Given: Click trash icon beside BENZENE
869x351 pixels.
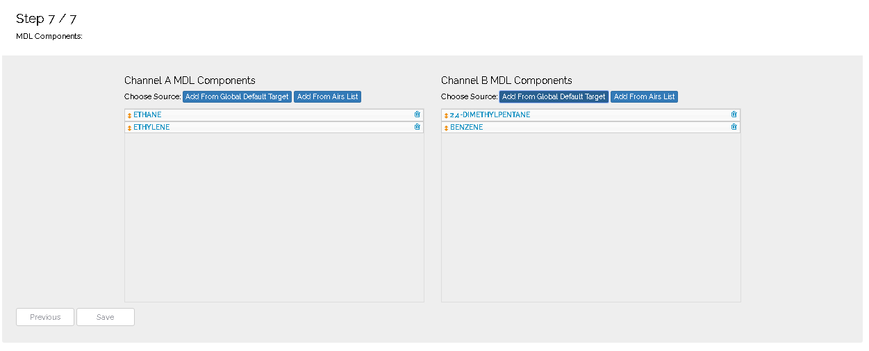Looking at the screenshot, I should [734, 127].
